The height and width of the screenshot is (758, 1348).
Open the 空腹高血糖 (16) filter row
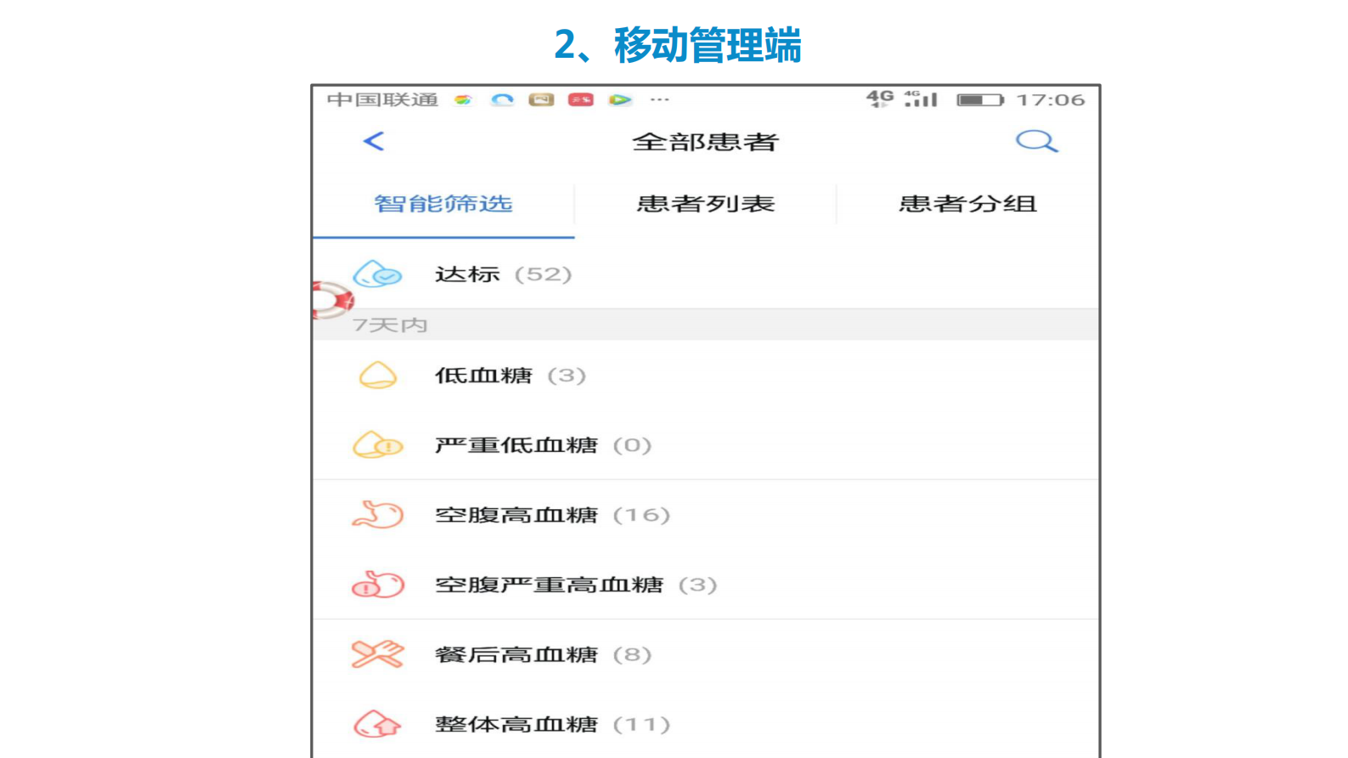[706, 514]
